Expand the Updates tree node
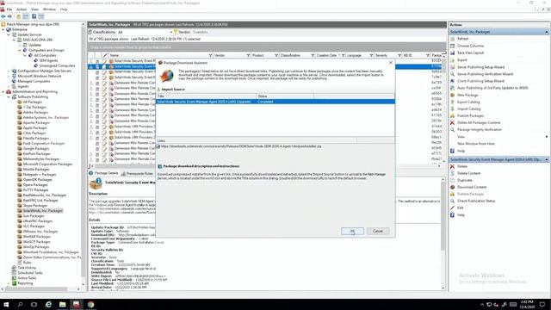 coord(19,45)
